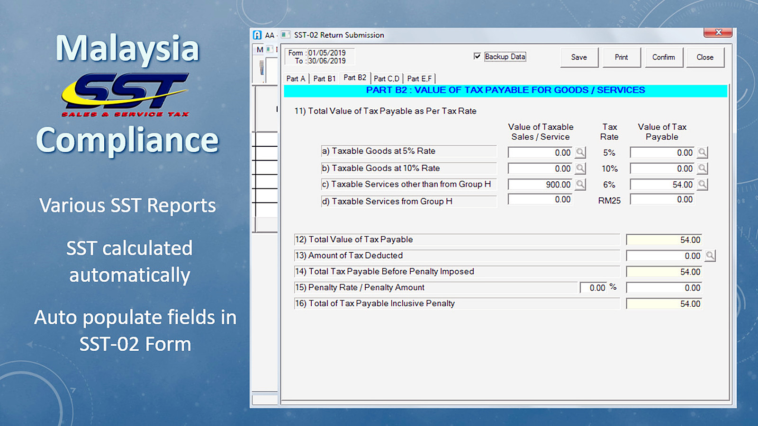Viewport: 758px width, 426px height.
Task: Click the Penalty Rate percentage field
Action: point(593,288)
